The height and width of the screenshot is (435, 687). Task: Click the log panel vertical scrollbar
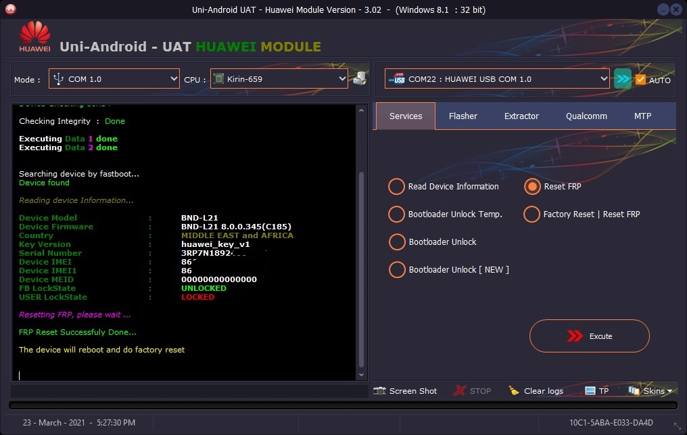click(x=360, y=271)
